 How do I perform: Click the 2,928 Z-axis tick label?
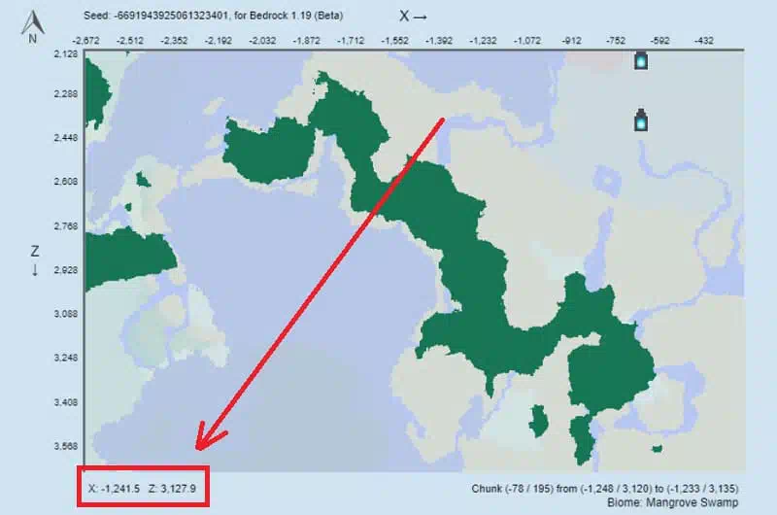click(x=66, y=270)
